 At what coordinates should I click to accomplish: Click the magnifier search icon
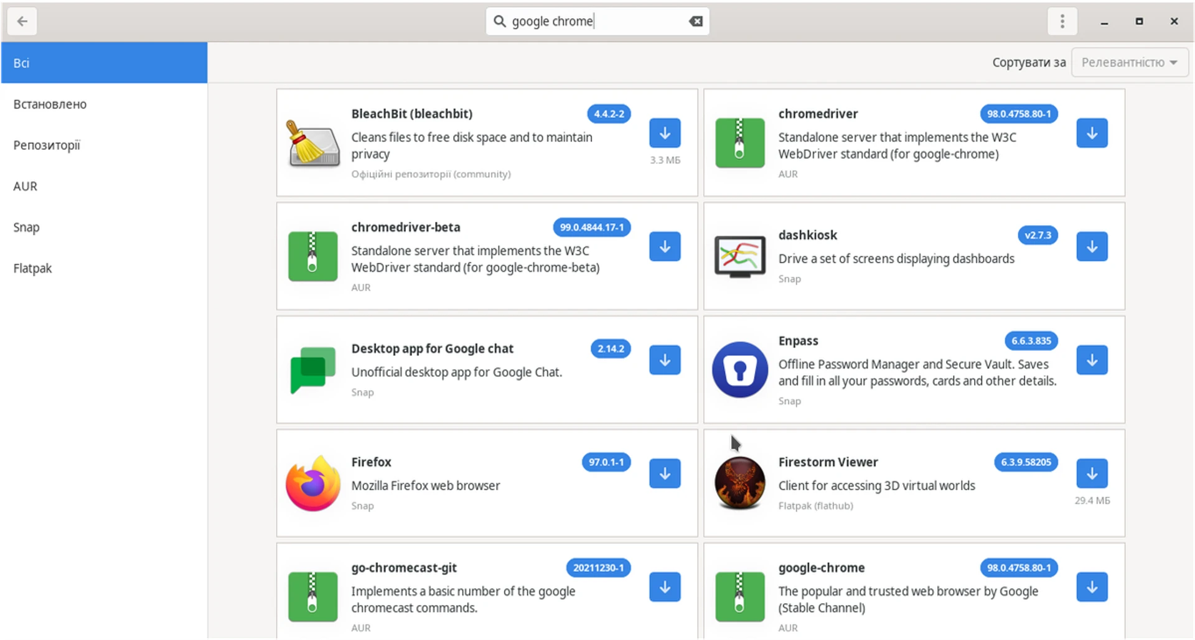[x=499, y=21]
